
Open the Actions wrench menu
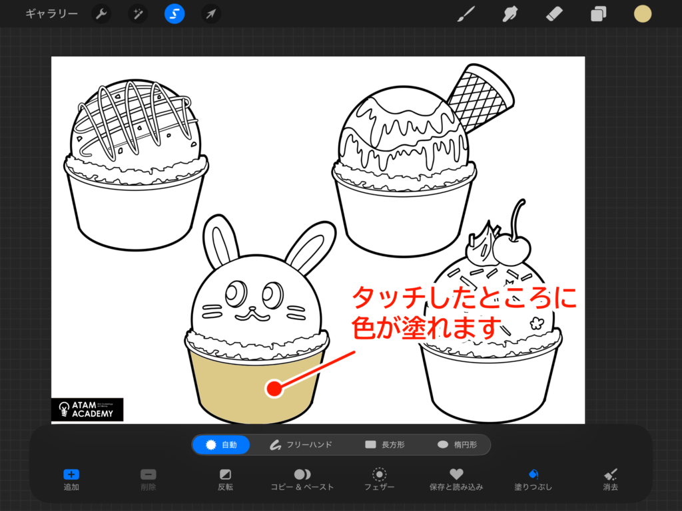click(x=101, y=13)
